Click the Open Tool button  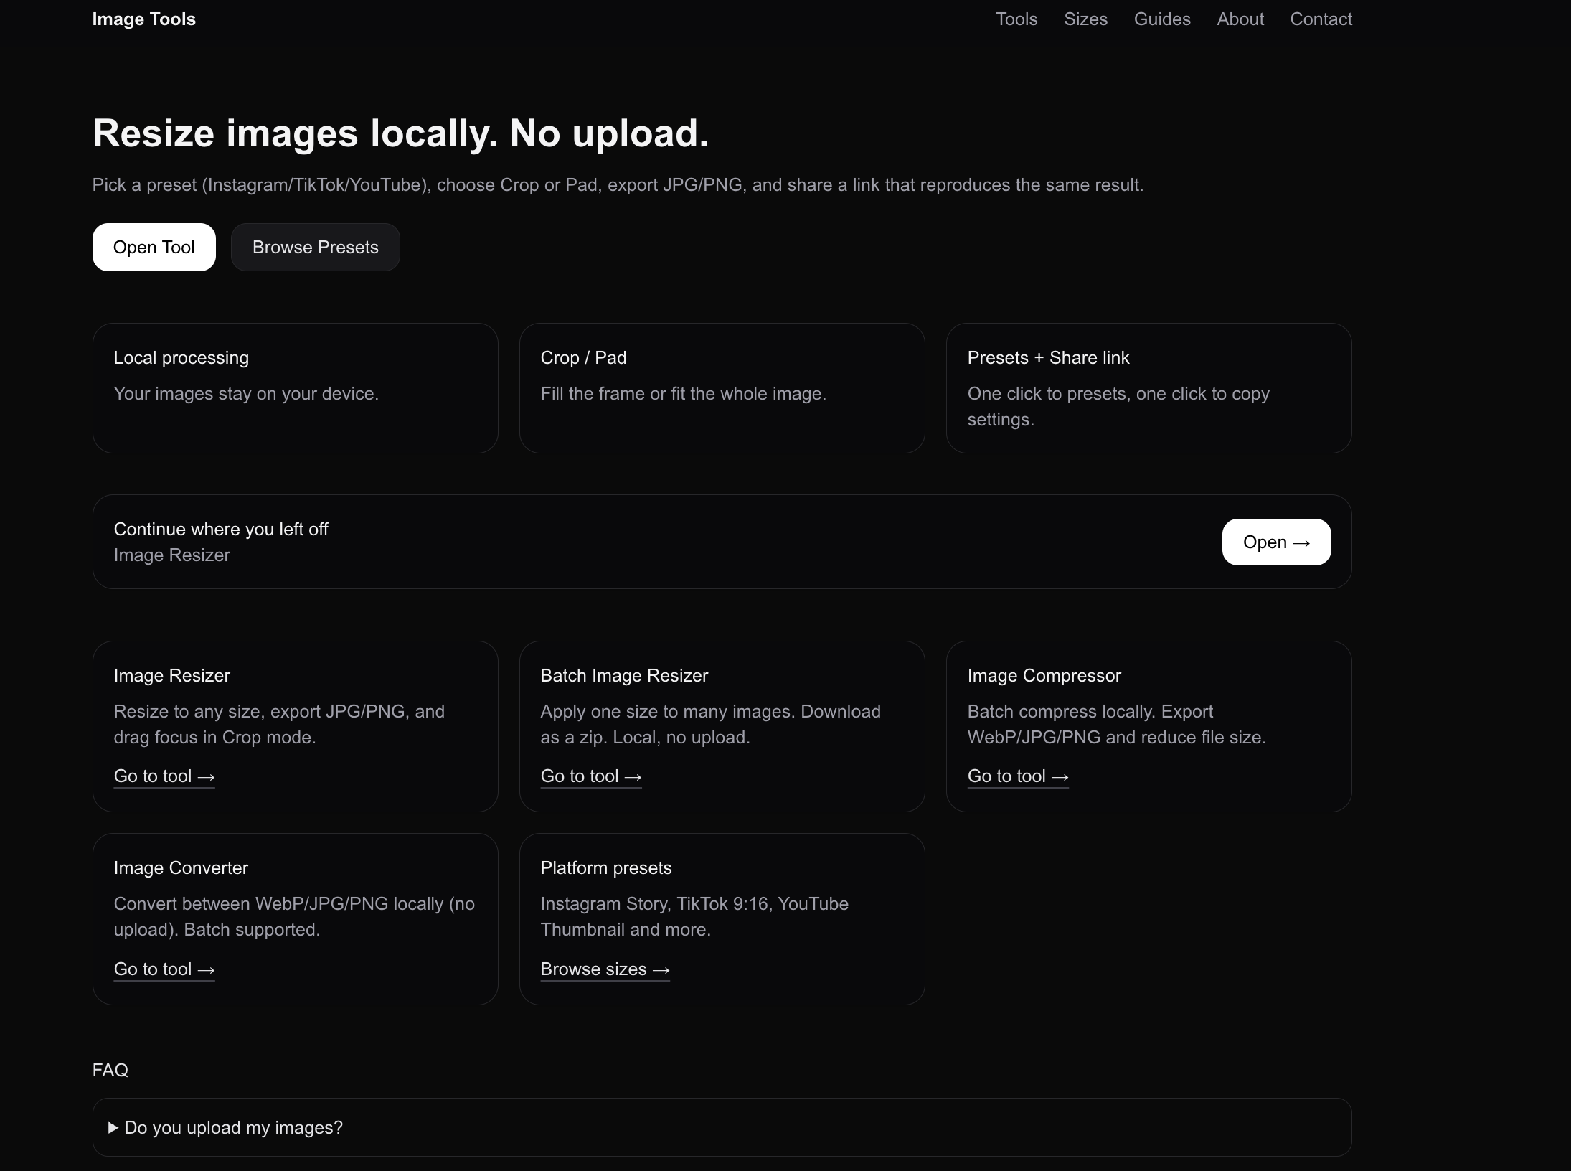tap(154, 247)
